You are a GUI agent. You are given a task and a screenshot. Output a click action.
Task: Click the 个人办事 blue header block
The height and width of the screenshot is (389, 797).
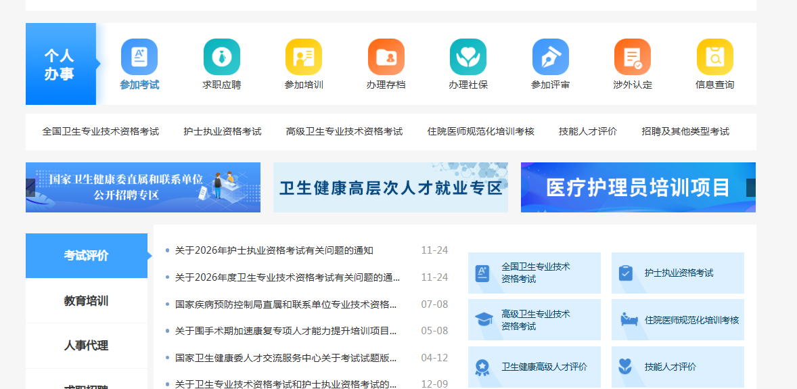point(61,64)
